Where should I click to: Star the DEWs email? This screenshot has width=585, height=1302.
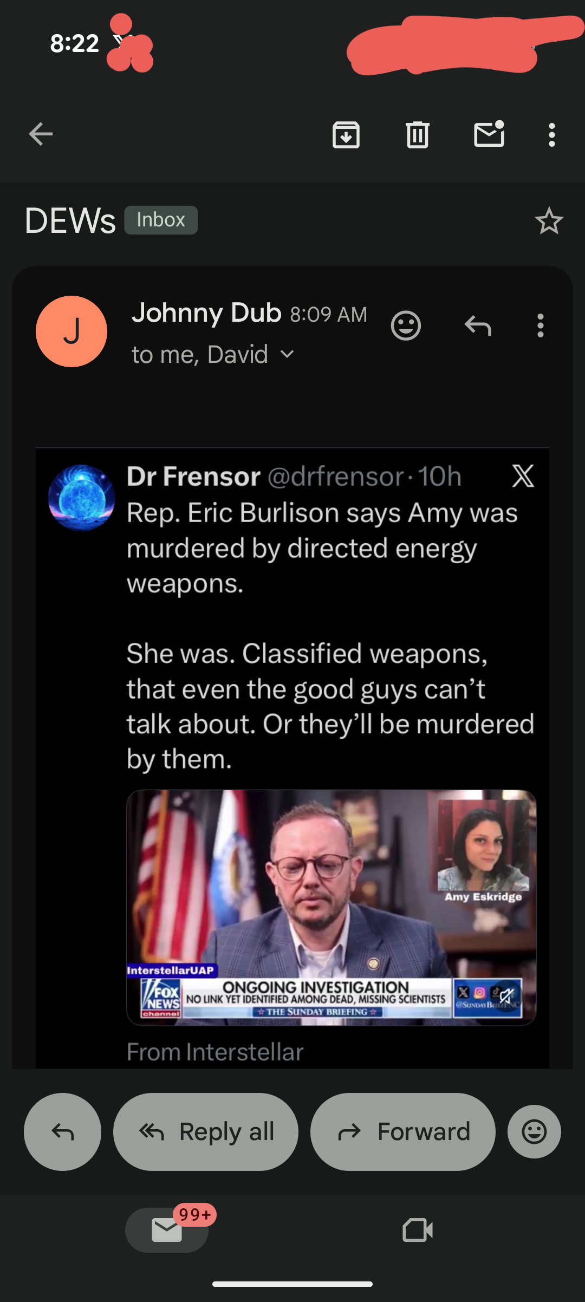pos(549,221)
